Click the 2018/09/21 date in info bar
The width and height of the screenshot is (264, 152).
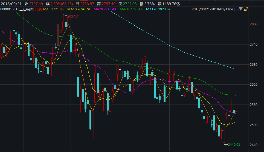pyautogui.click(x=11, y=4)
